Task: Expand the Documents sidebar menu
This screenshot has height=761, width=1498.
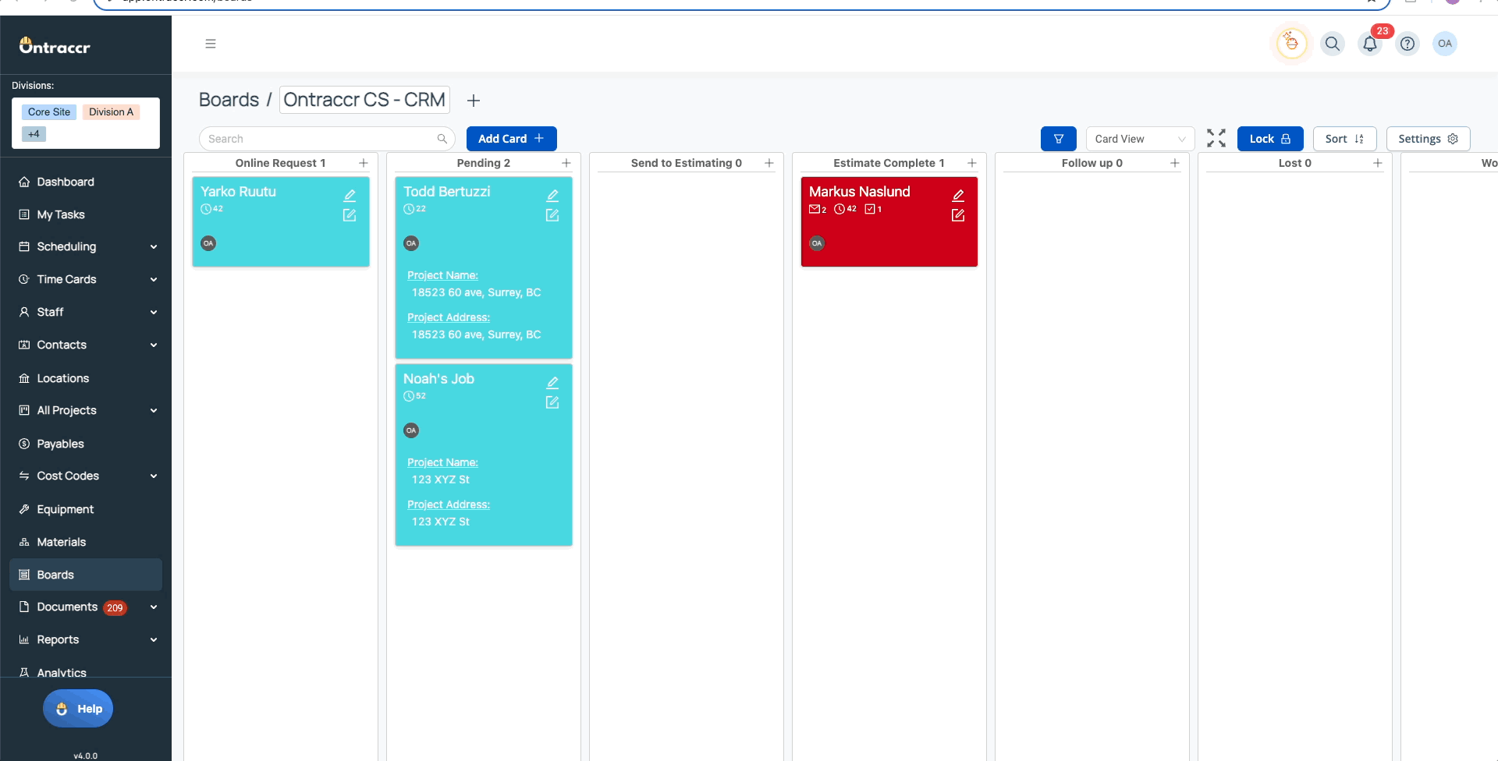Action: pyautogui.click(x=86, y=607)
